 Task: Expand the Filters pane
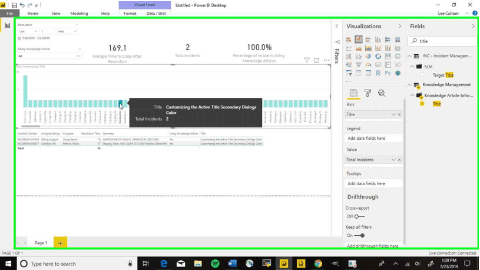click(337, 27)
